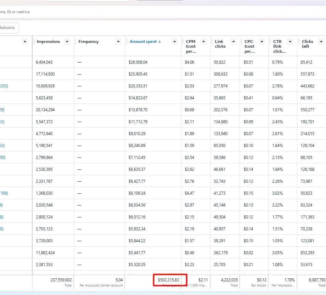Expand the CPC column options arrow
This screenshot has width=326, height=295.
262,42
